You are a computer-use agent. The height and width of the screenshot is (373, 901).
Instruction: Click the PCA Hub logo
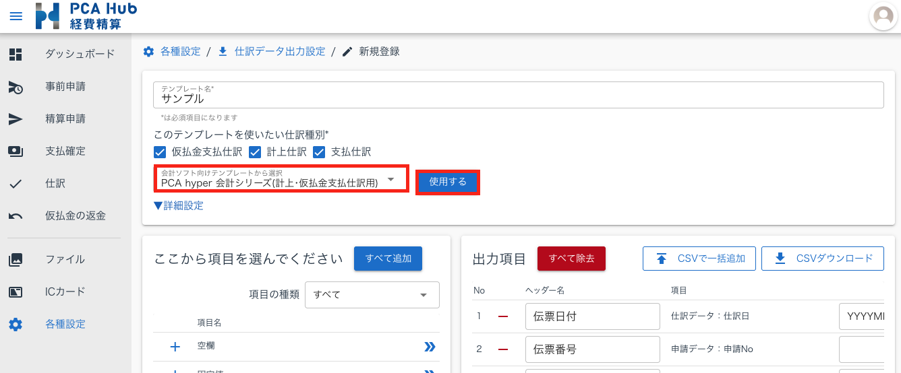point(86,16)
